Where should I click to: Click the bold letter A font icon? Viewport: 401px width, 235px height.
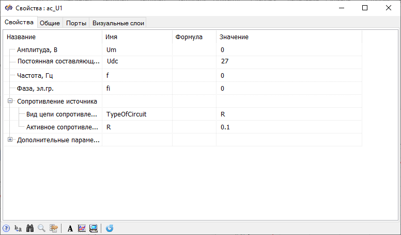click(x=70, y=228)
